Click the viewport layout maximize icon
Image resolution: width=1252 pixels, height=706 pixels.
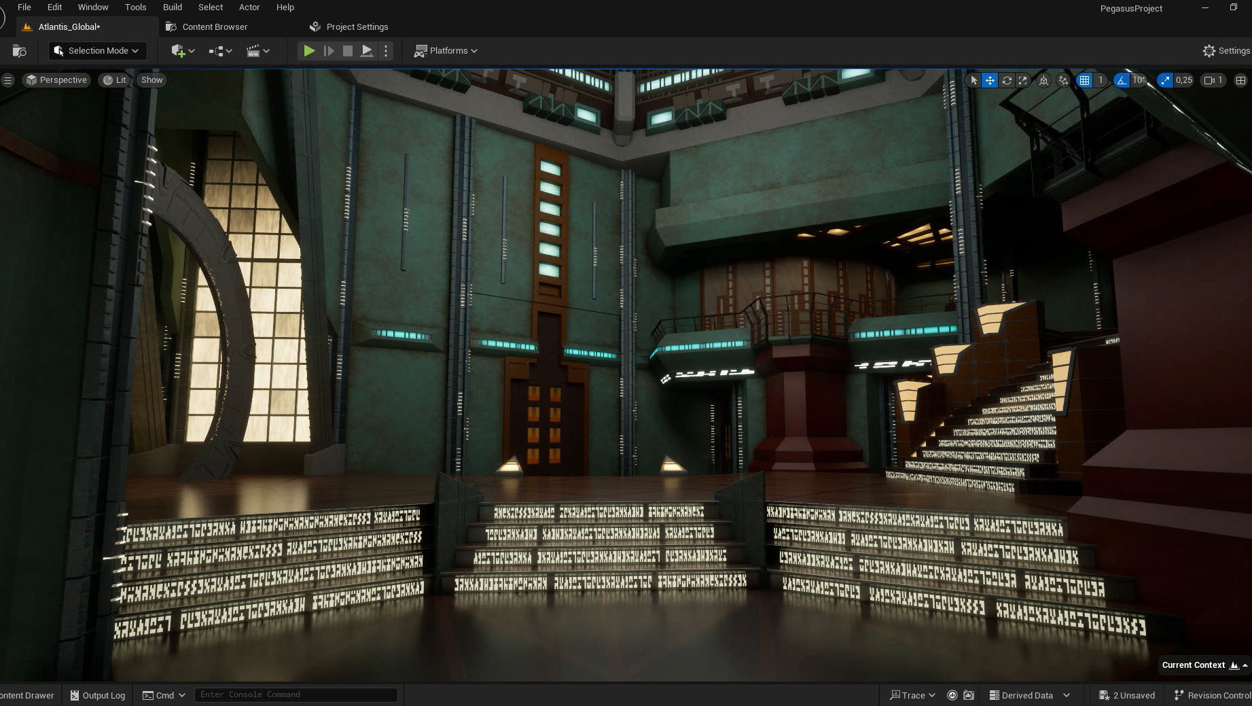[1240, 80]
